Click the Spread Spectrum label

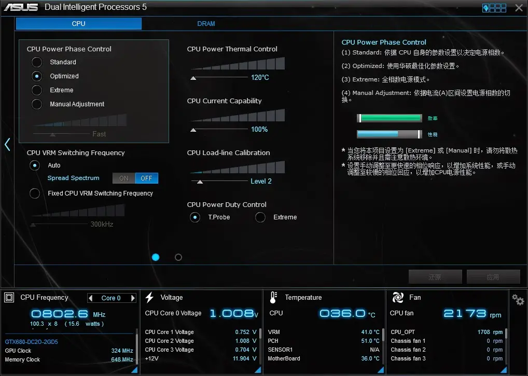coord(74,178)
